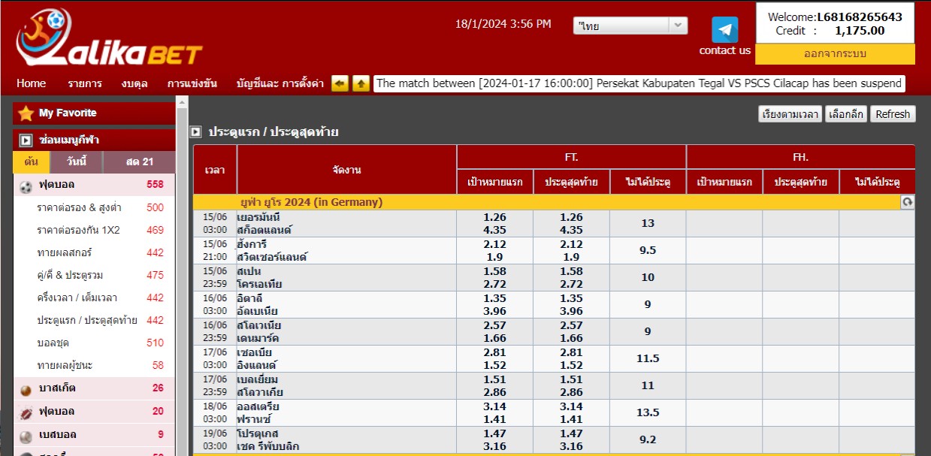Click the My Favorite star icon
This screenshot has height=456, width=931.
(26, 113)
